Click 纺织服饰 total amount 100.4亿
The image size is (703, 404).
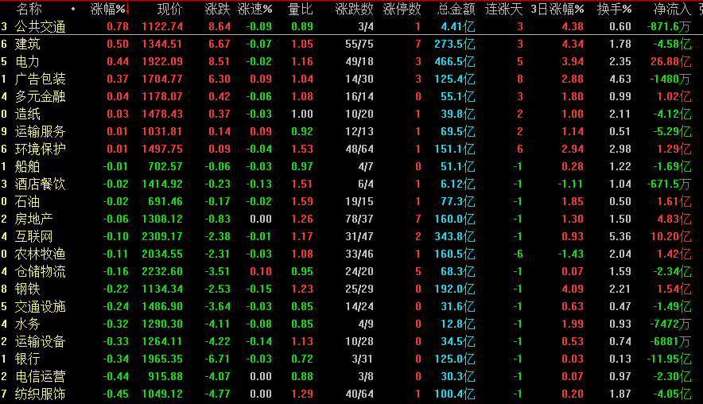(455, 394)
